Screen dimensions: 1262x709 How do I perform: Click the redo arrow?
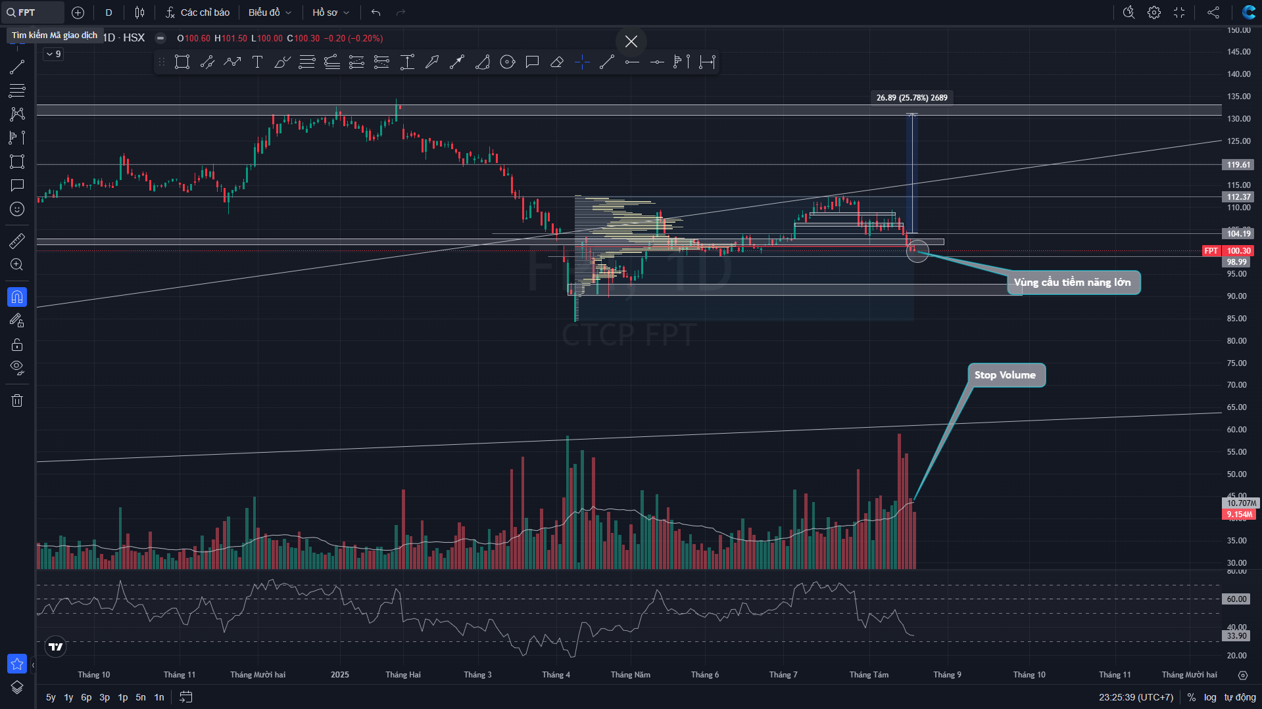pyautogui.click(x=400, y=12)
